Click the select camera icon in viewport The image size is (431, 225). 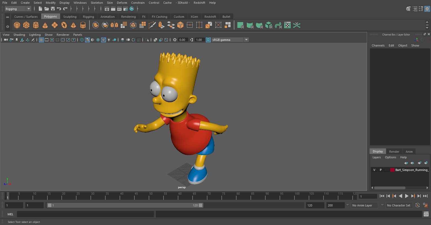(6, 40)
